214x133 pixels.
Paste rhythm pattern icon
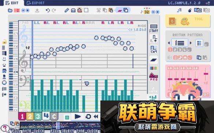coord(205,58)
